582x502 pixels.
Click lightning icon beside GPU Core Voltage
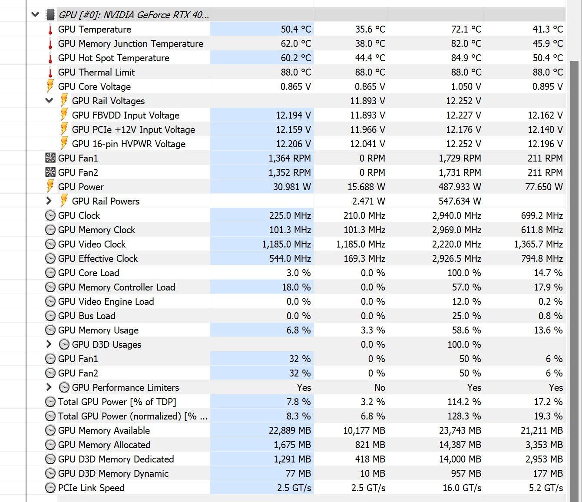pos(50,86)
